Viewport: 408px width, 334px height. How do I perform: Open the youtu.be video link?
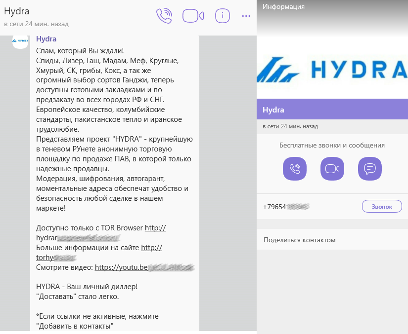tap(145, 267)
